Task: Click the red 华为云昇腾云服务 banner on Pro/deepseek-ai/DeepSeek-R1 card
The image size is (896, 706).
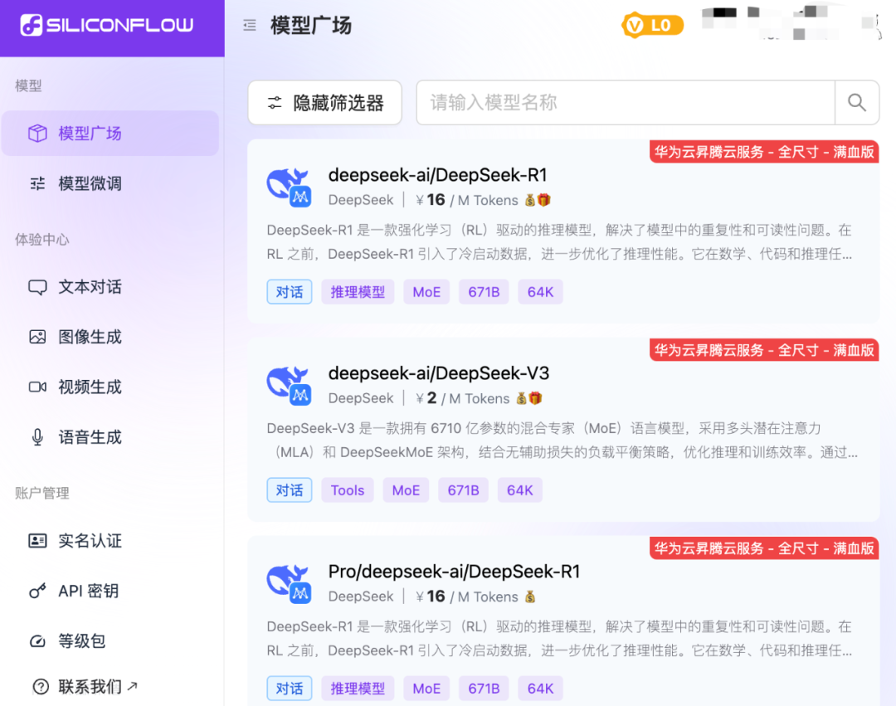Action: pos(765,548)
